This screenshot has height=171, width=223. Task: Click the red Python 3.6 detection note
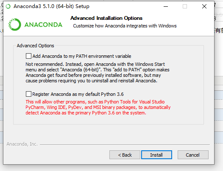click(98, 107)
